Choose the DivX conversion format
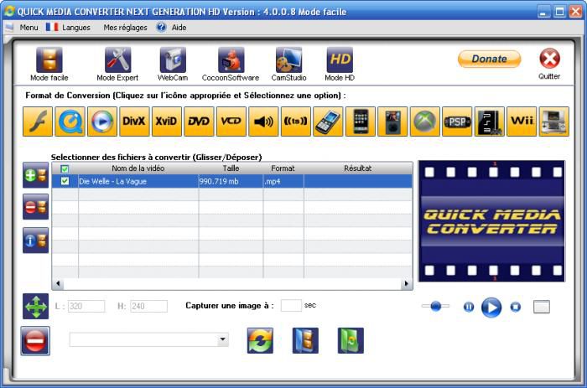The width and height of the screenshot is (587, 388). click(133, 121)
